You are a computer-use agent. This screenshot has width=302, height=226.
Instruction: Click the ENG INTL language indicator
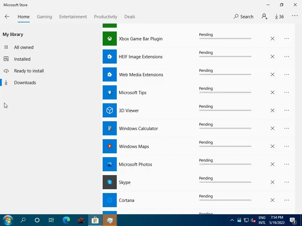coord(262,220)
